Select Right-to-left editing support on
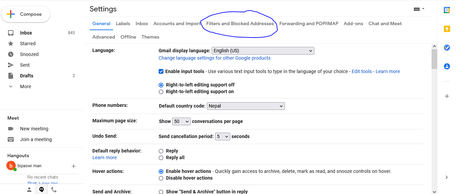This screenshot has width=456, height=194. click(161, 92)
